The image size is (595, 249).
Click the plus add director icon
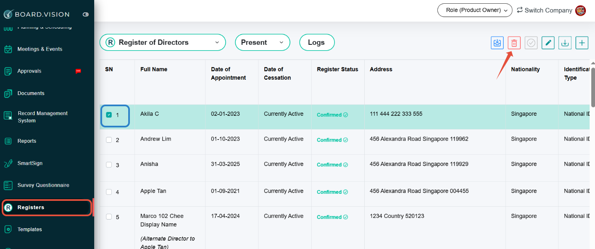[582, 43]
